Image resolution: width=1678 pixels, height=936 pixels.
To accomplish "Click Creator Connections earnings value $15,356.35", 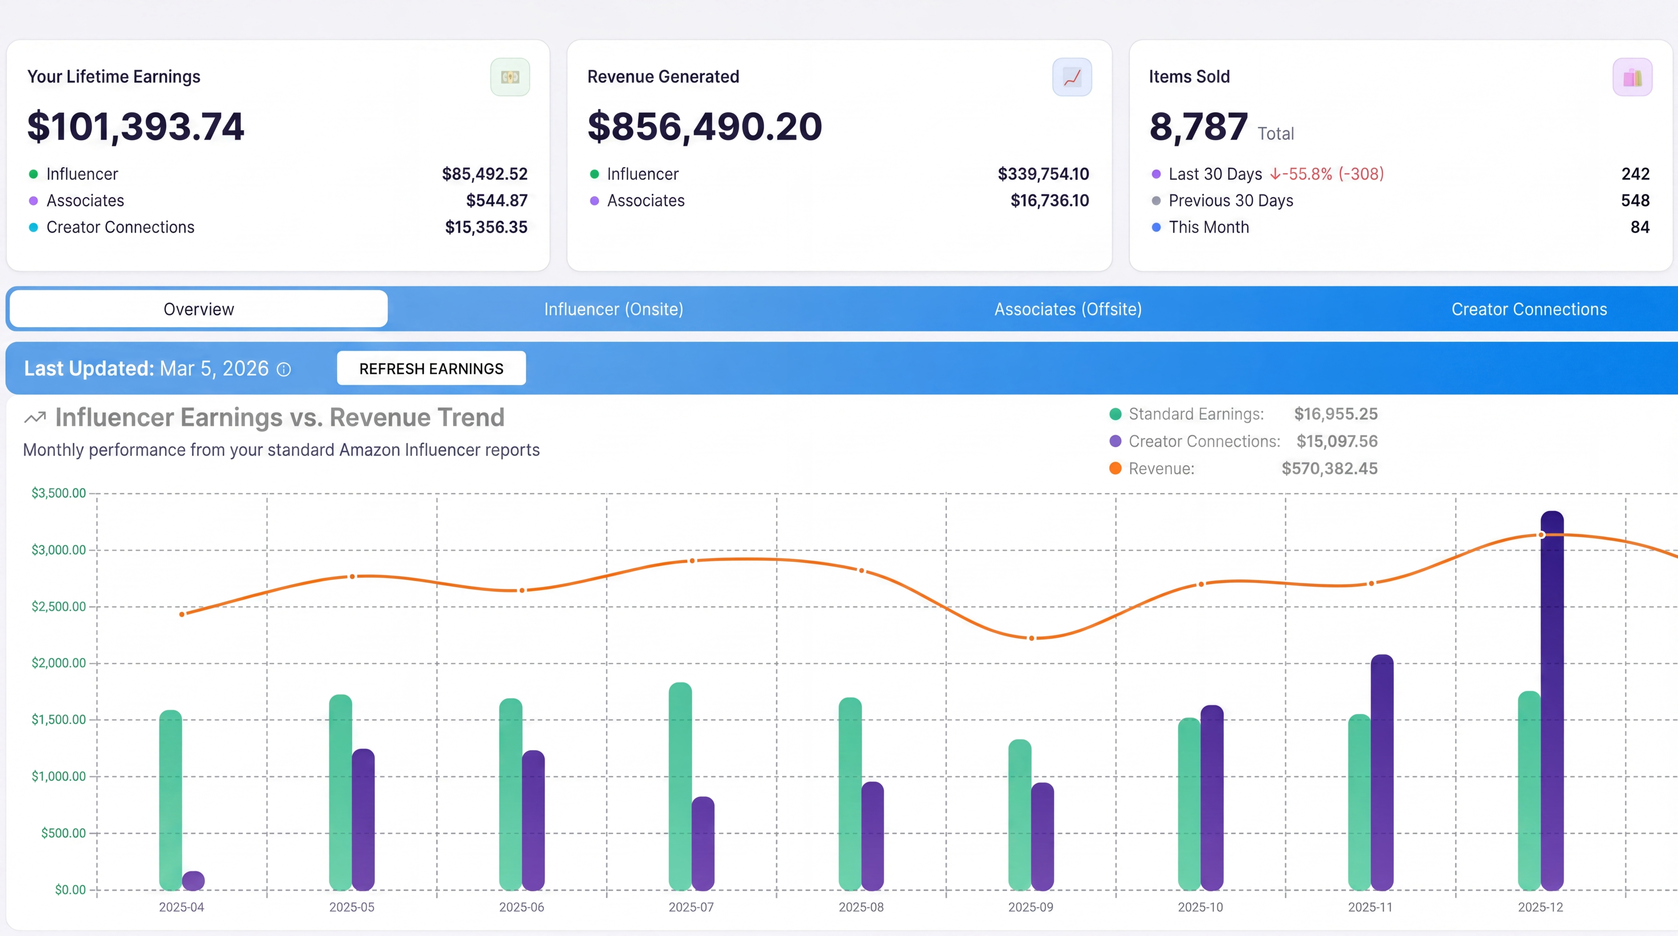I will 486,227.
